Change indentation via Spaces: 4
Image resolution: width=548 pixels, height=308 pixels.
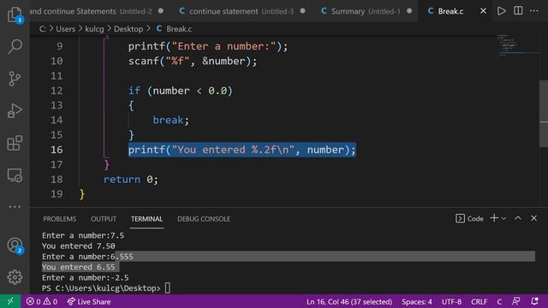[x=417, y=301]
